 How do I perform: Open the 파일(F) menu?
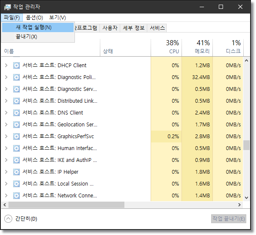coord(12,18)
